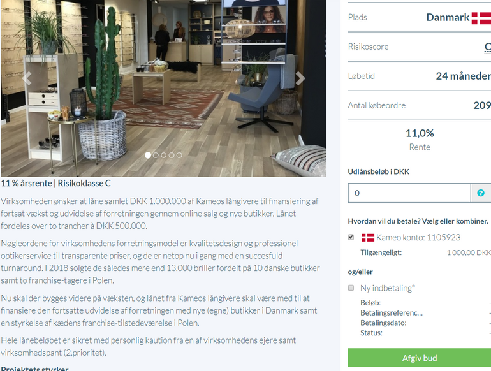Click the previous image arrow on carousel
The image size is (491, 371).
(27, 78)
